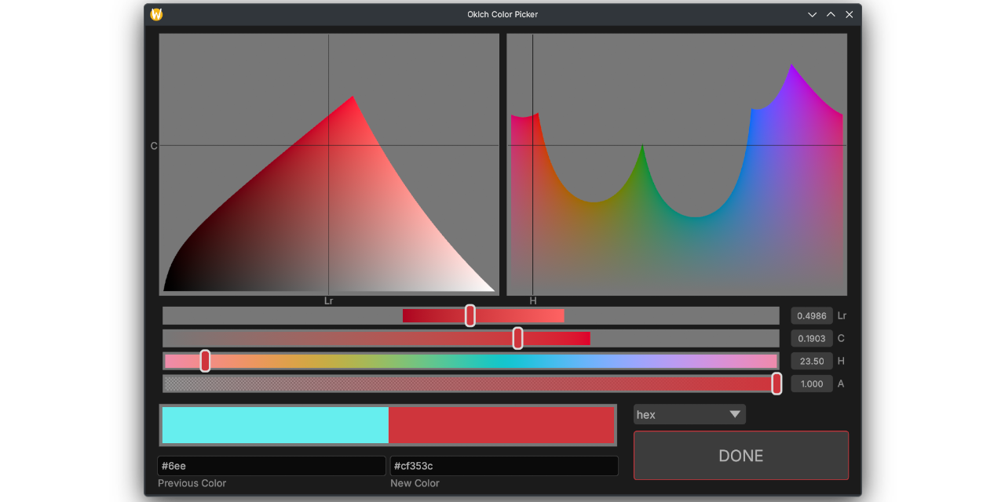Viewport: 1005px width, 502px height.
Task: Click the Oklch Color Picker app icon in titlebar
Action: 155,13
